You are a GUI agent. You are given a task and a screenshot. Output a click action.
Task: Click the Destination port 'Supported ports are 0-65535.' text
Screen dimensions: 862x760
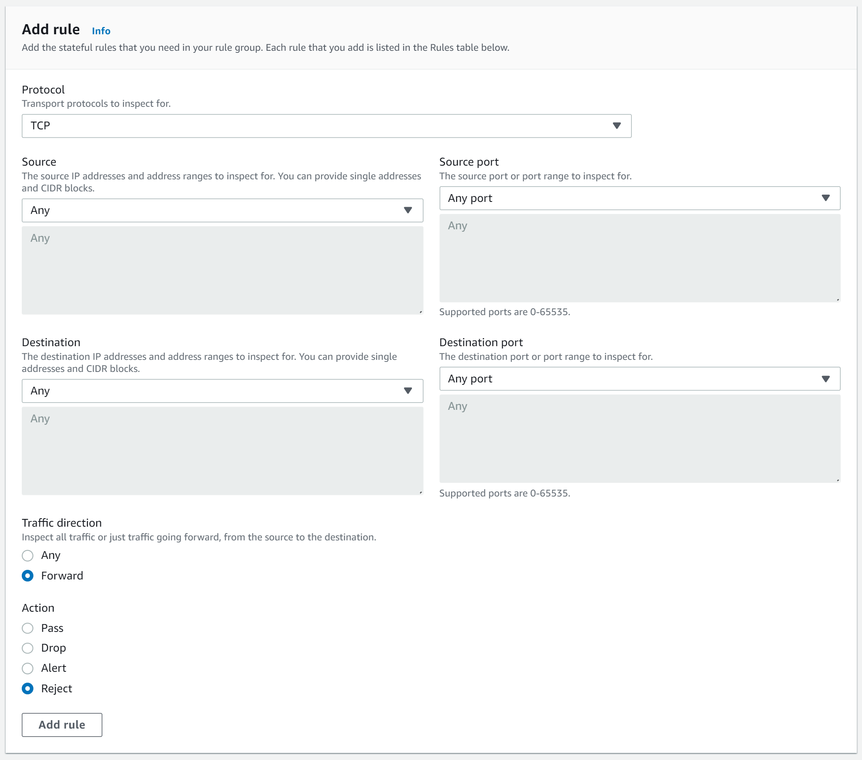505,493
